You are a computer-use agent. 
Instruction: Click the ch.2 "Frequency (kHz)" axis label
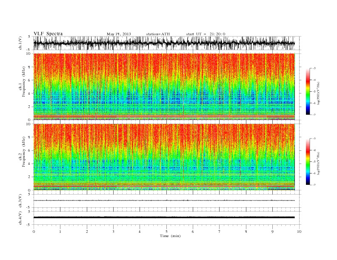click(x=23, y=152)
